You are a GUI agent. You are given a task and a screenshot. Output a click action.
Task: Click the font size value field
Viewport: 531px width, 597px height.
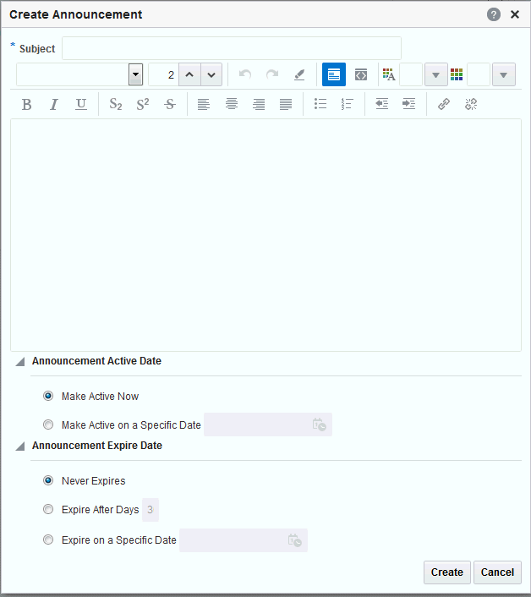click(x=163, y=74)
